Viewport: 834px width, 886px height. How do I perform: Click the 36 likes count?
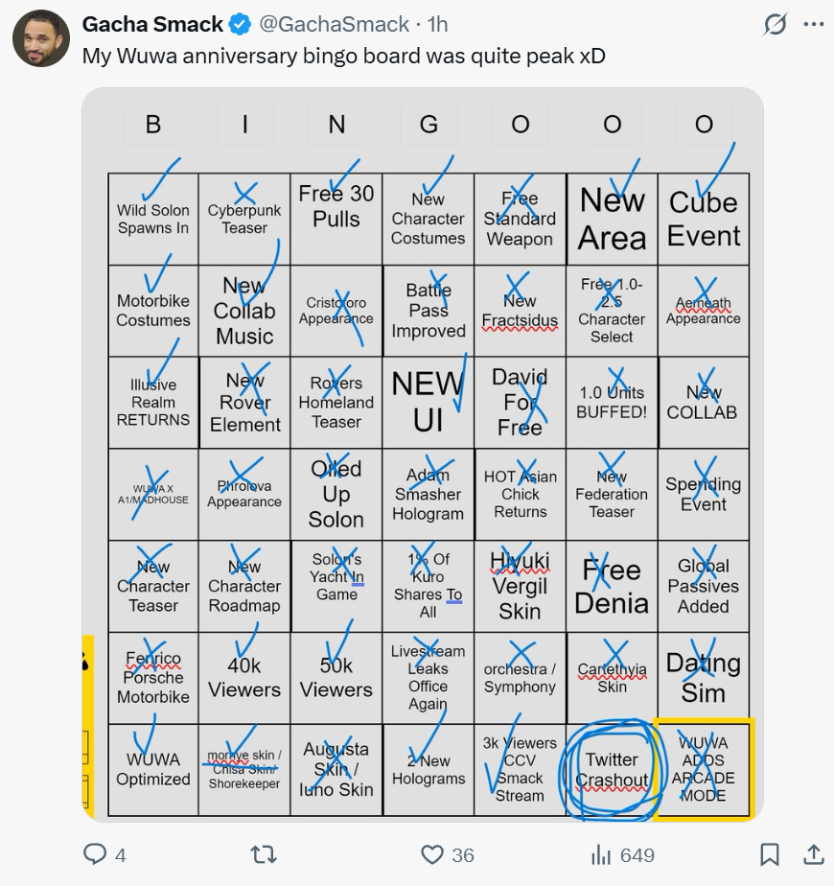[x=463, y=855]
